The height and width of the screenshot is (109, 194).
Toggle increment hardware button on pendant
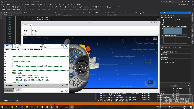pyautogui.click(x=71, y=75)
